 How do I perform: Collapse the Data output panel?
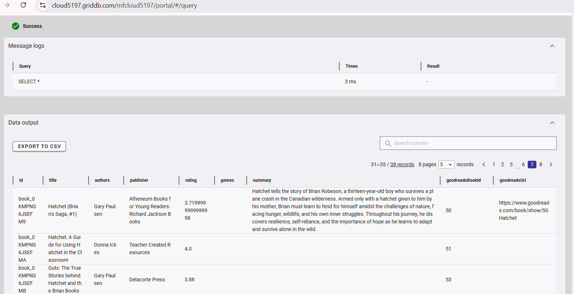click(x=552, y=123)
